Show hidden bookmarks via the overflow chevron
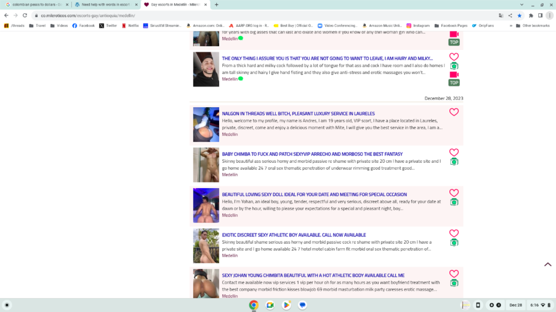556x312 pixels. (510, 26)
